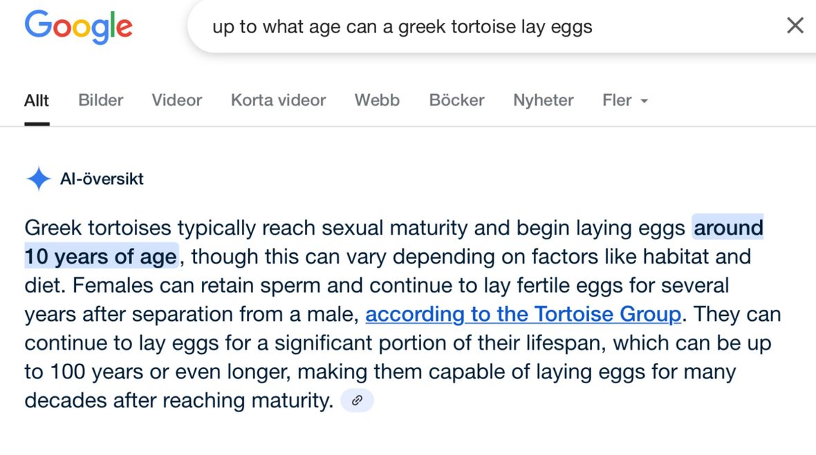Switch to the Webb tab

[x=377, y=100]
